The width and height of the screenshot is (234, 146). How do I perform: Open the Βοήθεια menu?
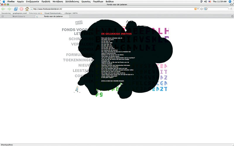[109, 1]
